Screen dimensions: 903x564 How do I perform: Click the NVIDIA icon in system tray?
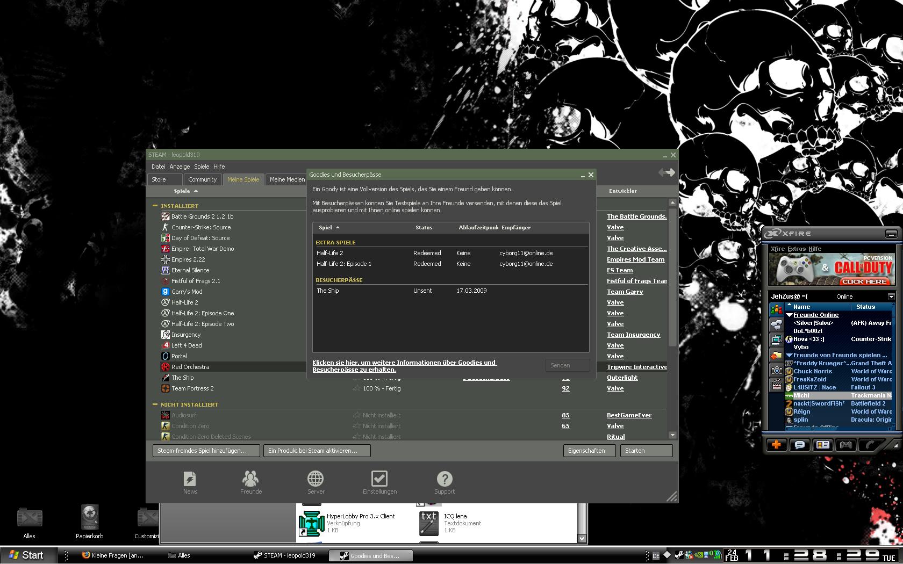coord(698,555)
